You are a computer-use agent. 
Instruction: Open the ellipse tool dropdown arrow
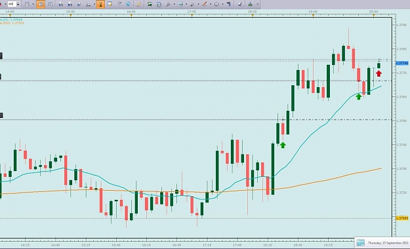[x=222, y=4]
